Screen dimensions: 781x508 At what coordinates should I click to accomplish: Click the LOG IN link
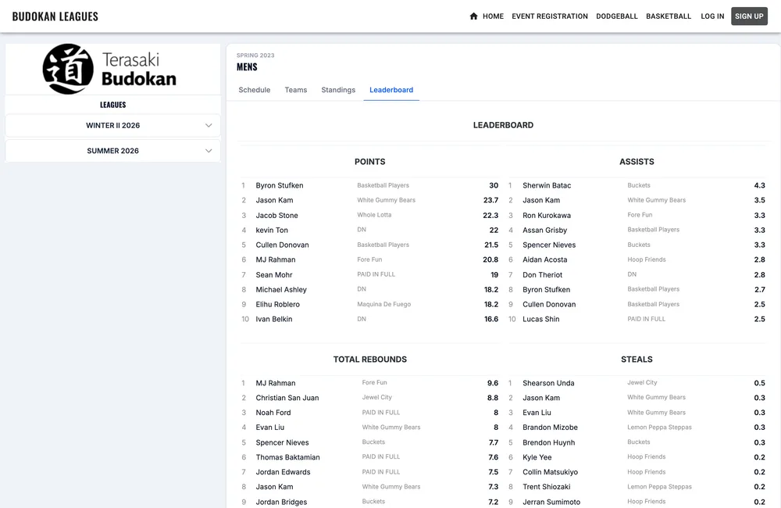pos(712,16)
